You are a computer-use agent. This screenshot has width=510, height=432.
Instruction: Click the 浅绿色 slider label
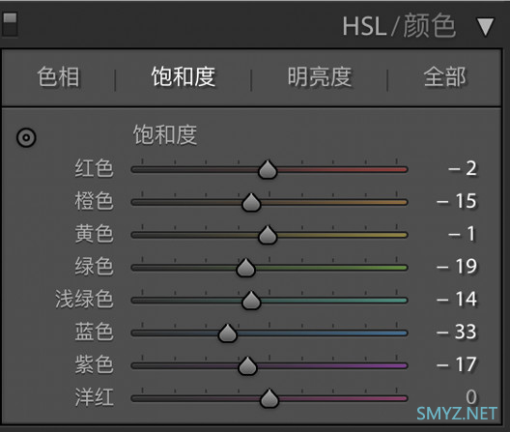84,300
